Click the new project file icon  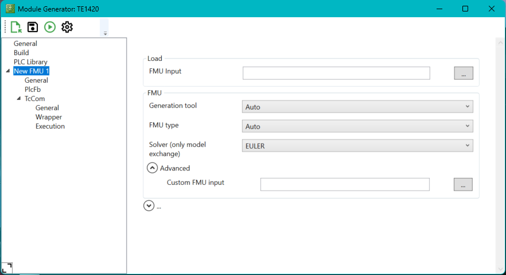point(15,27)
